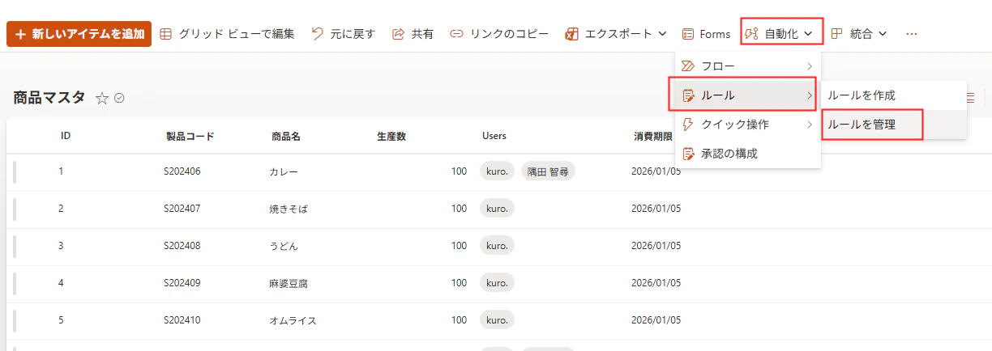Click the オムライス product name
This screenshot has height=351, width=992.
pos(293,320)
